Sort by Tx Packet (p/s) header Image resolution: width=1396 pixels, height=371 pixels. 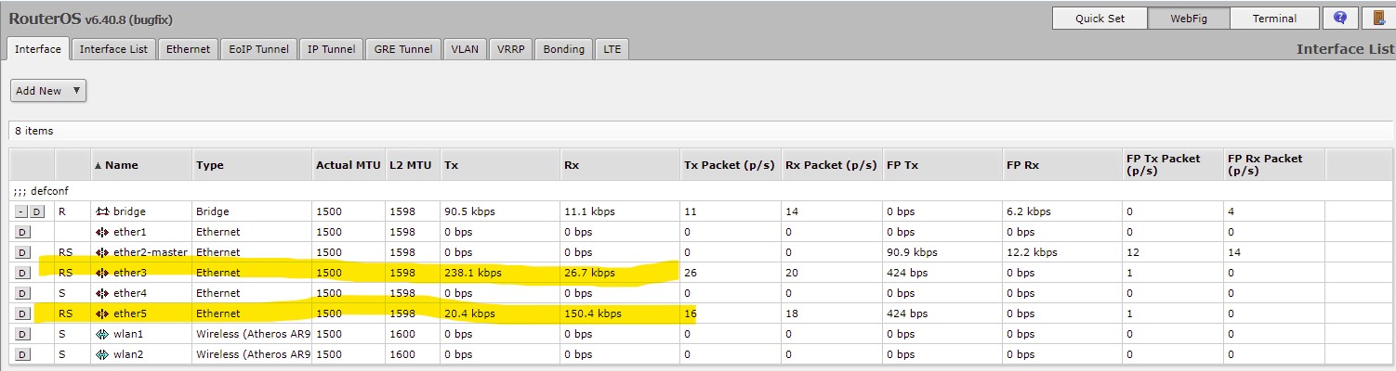pyautogui.click(x=731, y=165)
